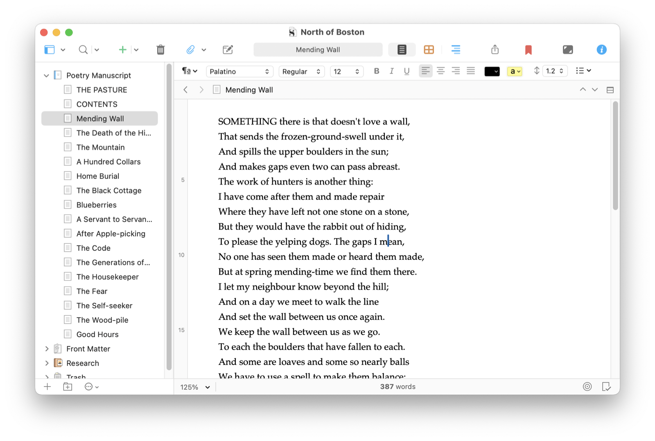Open the black text color swatch
655x441 pixels.
pyautogui.click(x=492, y=72)
